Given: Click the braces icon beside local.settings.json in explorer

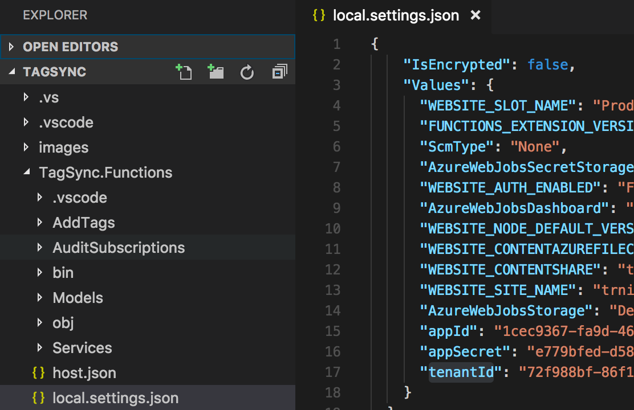Looking at the screenshot, I should 38,398.
